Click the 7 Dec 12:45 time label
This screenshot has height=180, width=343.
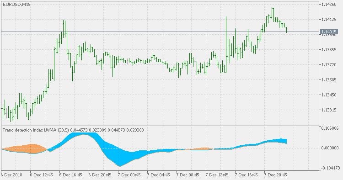pos(217,175)
